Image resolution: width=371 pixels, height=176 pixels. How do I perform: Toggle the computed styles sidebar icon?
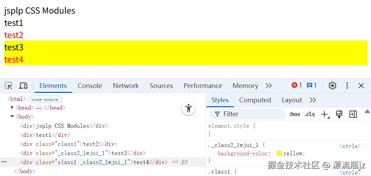[353, 114]
